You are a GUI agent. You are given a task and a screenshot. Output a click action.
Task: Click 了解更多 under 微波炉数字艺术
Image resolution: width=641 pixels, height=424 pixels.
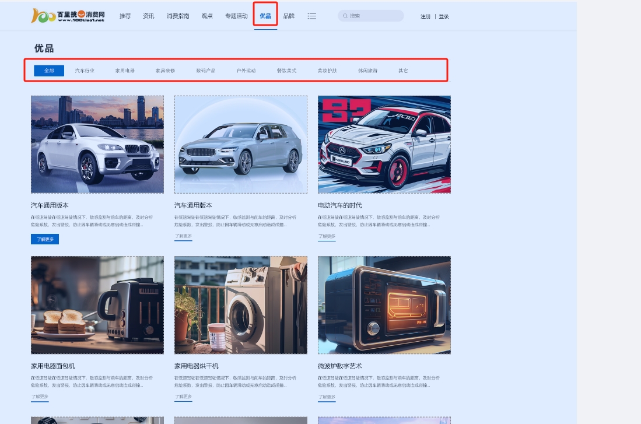point(327,397)
